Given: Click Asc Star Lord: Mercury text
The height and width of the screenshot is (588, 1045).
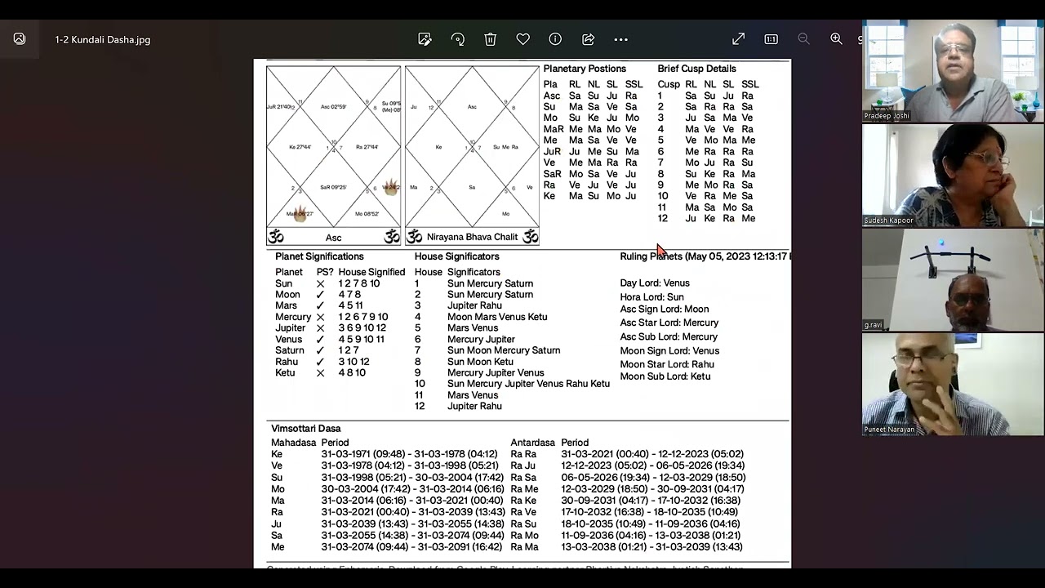Looking at the screenshot, I should click(x=669, y=323).
